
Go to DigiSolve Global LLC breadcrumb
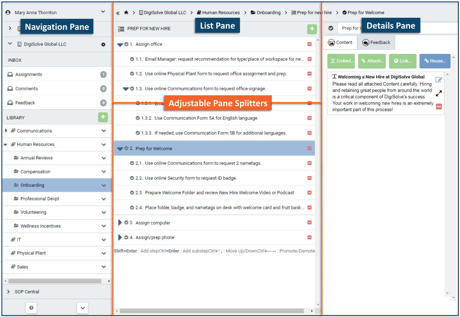tap(163, 12)
